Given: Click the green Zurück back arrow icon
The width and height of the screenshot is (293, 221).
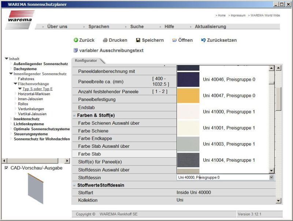Looking at the screenshot, I should [x=76, y=40].
